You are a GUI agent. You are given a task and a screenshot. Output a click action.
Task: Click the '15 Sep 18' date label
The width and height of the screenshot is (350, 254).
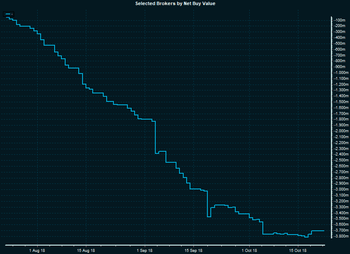(193, 250)
